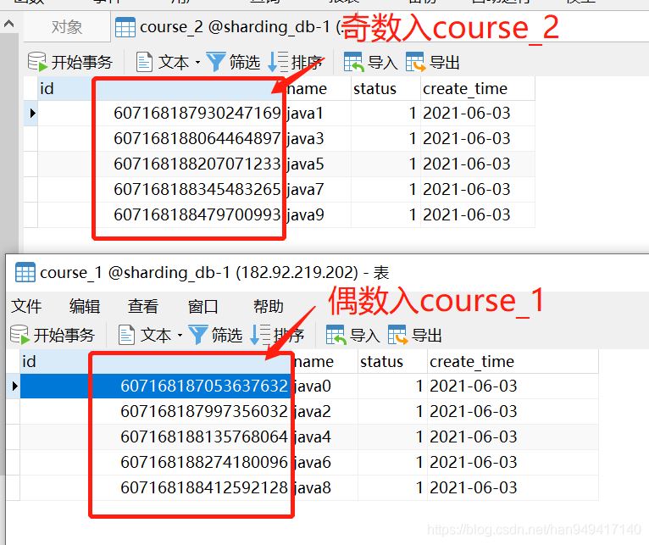Open the 窗口 menu in course_1 window
The height and width of the screenshot is (545, 649).
coord(202,307)
